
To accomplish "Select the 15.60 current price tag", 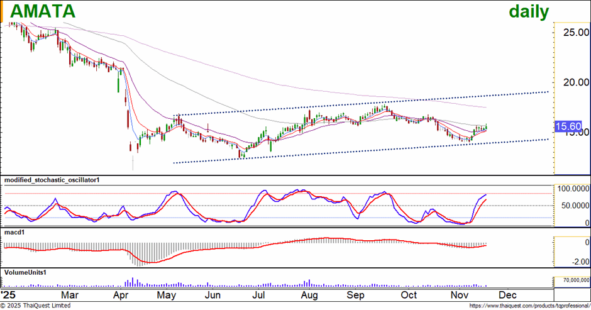I will pyautogui.click(x=566, y=127).
